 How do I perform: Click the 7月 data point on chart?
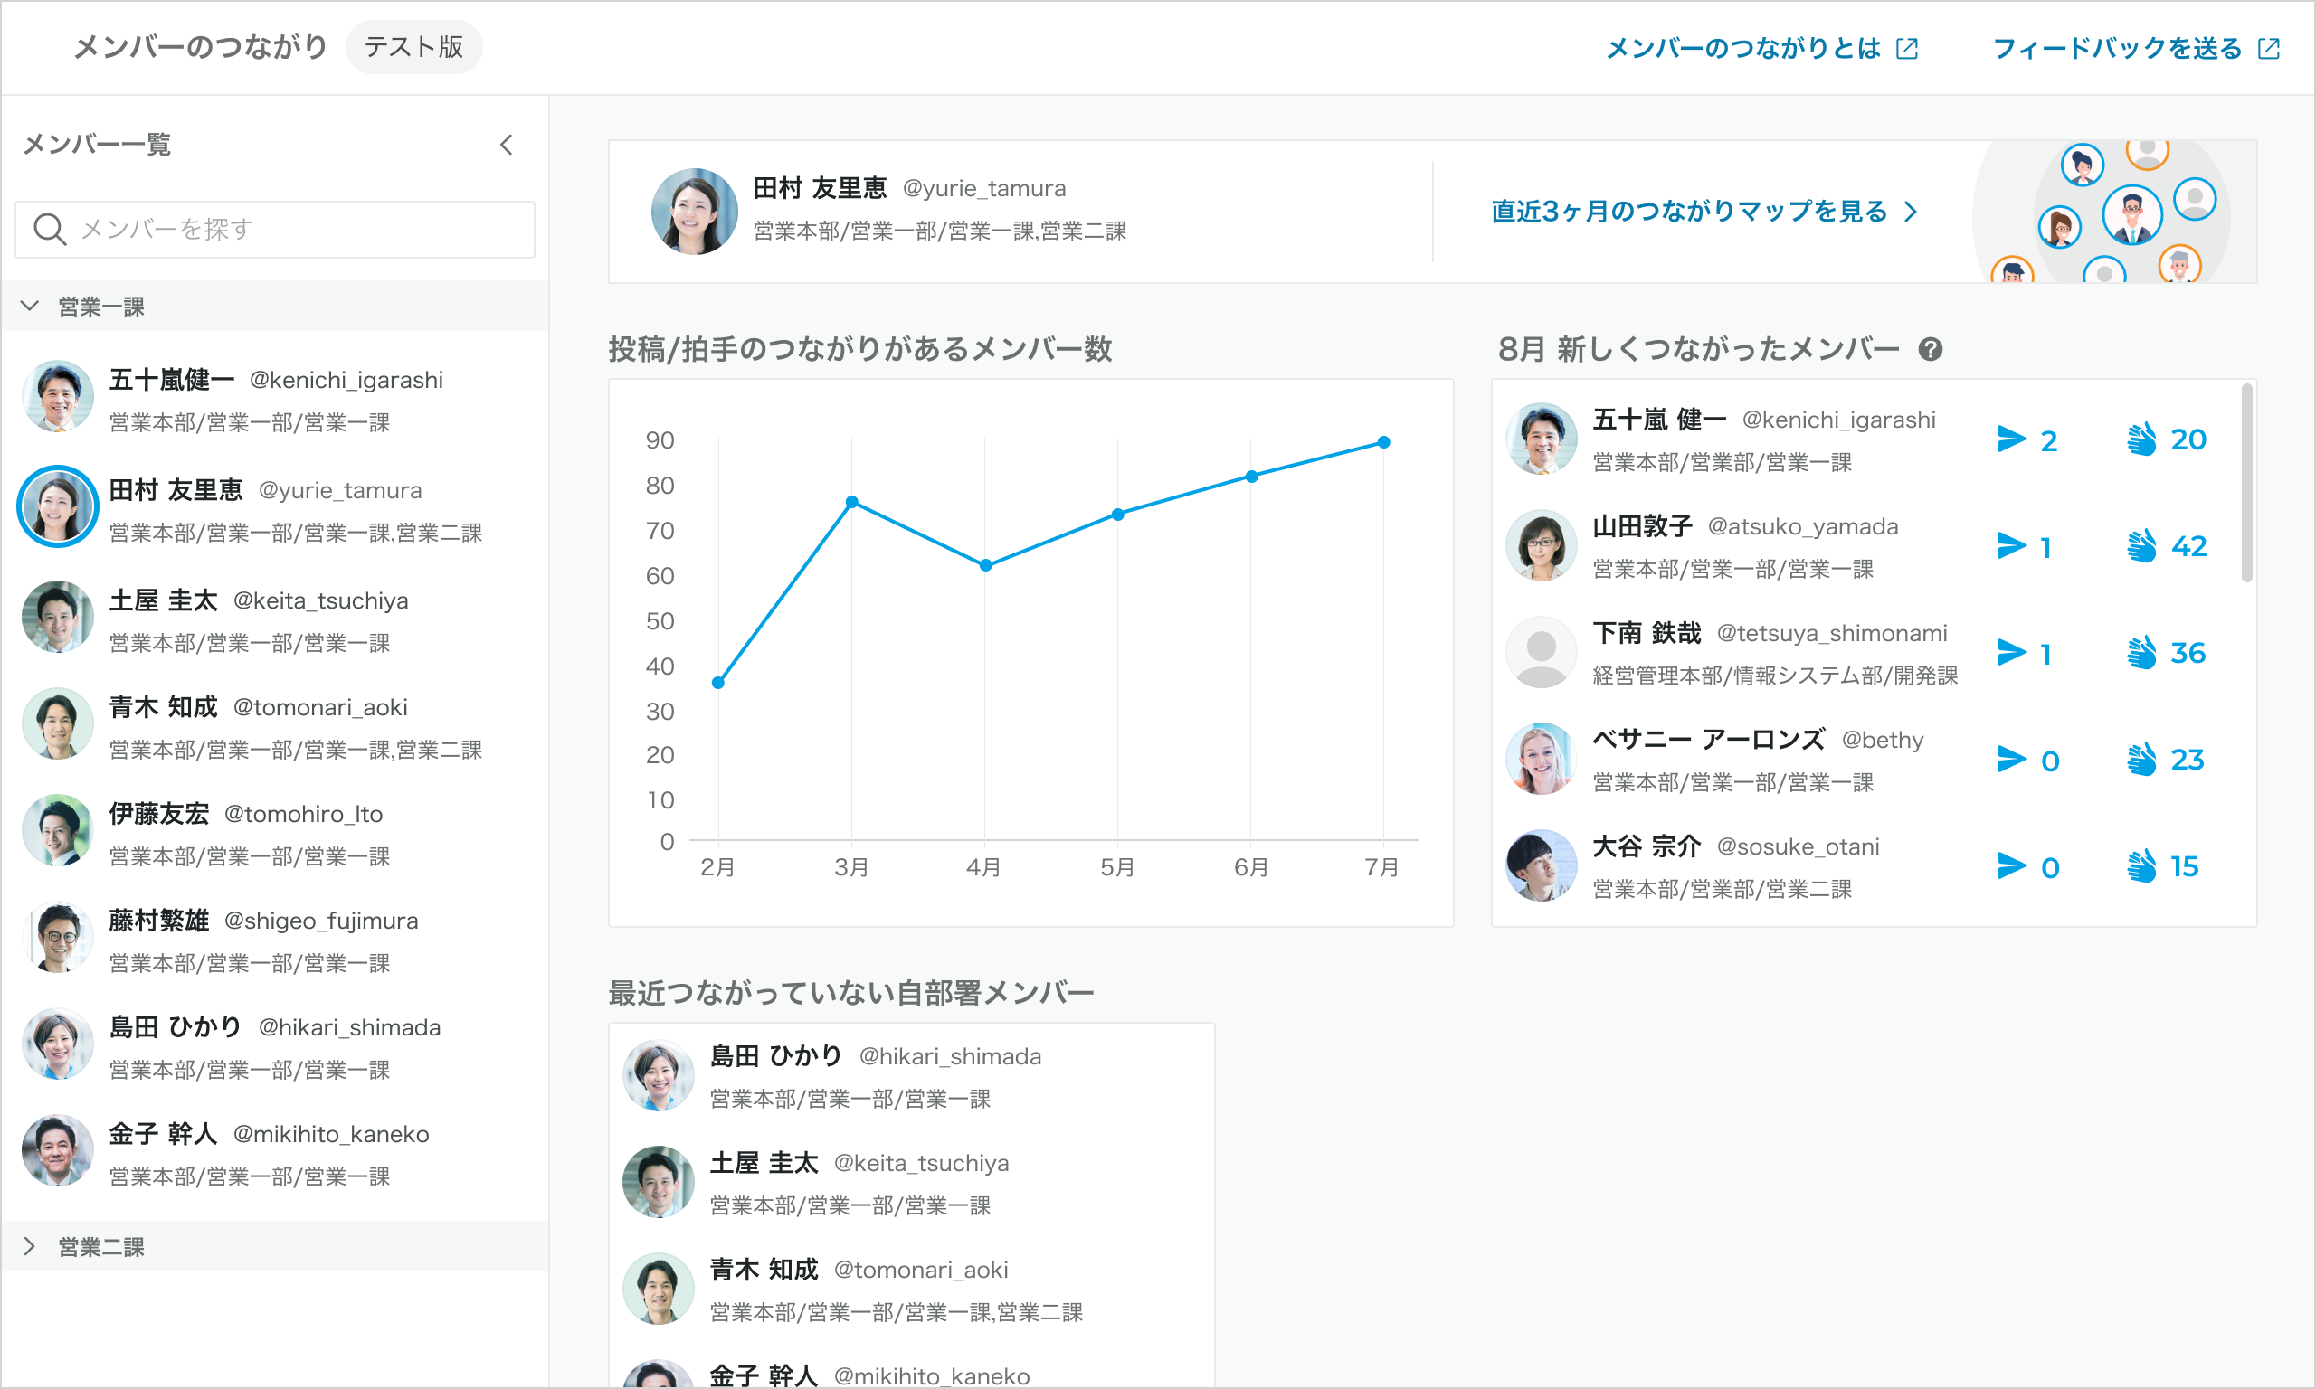pos(1383,443)
